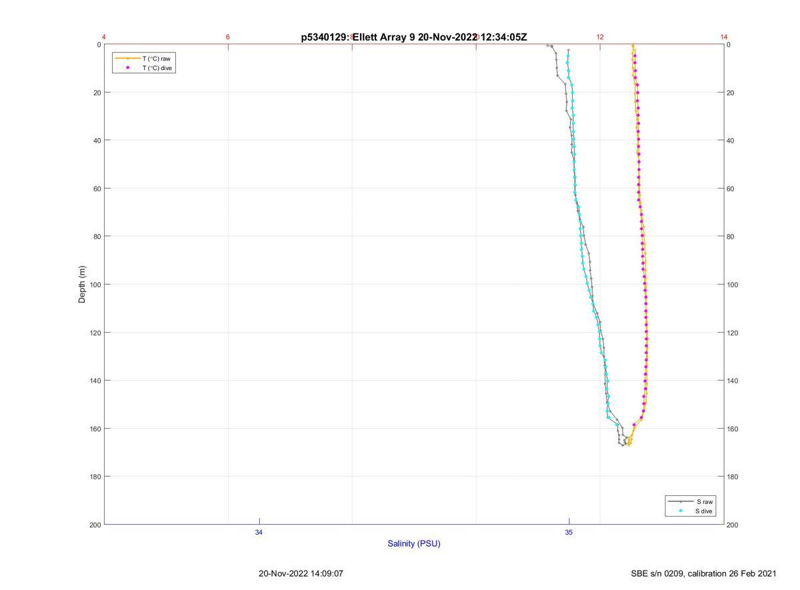The height and width of the screenshot is (590, 800).
Task: Select the salinity tick label "34"
Action: point(259,532)
